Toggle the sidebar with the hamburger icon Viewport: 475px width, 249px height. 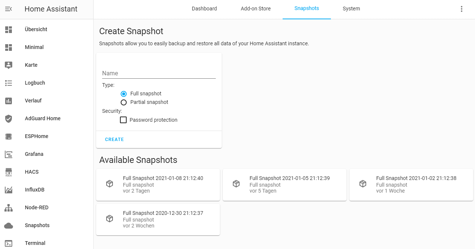coord(9,9)
